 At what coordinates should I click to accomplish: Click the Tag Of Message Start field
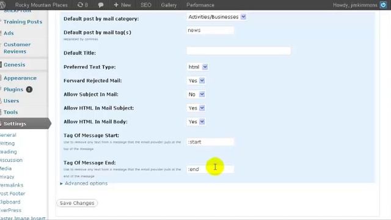click(x=210, y=142)
